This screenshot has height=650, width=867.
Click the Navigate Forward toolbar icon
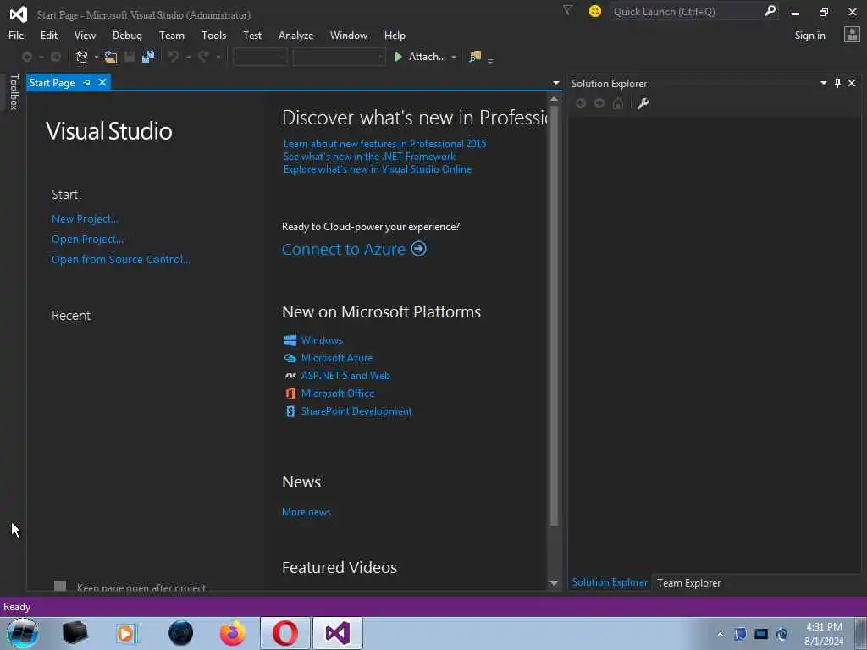(56, 57)
